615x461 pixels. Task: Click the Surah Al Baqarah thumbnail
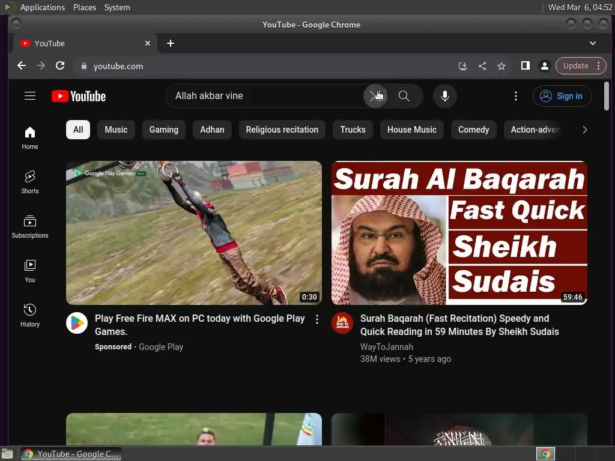click(x=459, y=233)
